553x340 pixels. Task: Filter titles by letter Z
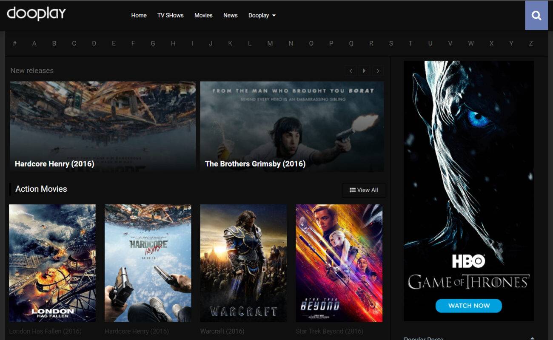[531, 43]
